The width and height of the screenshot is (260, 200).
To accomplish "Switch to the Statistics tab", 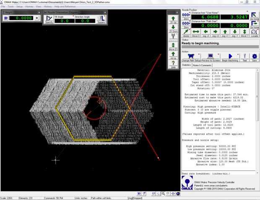I will (x=186, y=65).
